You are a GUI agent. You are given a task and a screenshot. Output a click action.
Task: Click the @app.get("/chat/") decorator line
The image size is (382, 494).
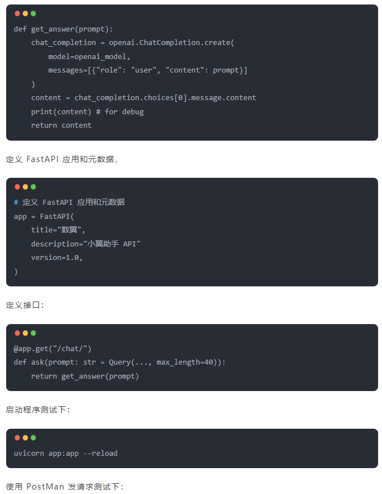tap(52, 349)
